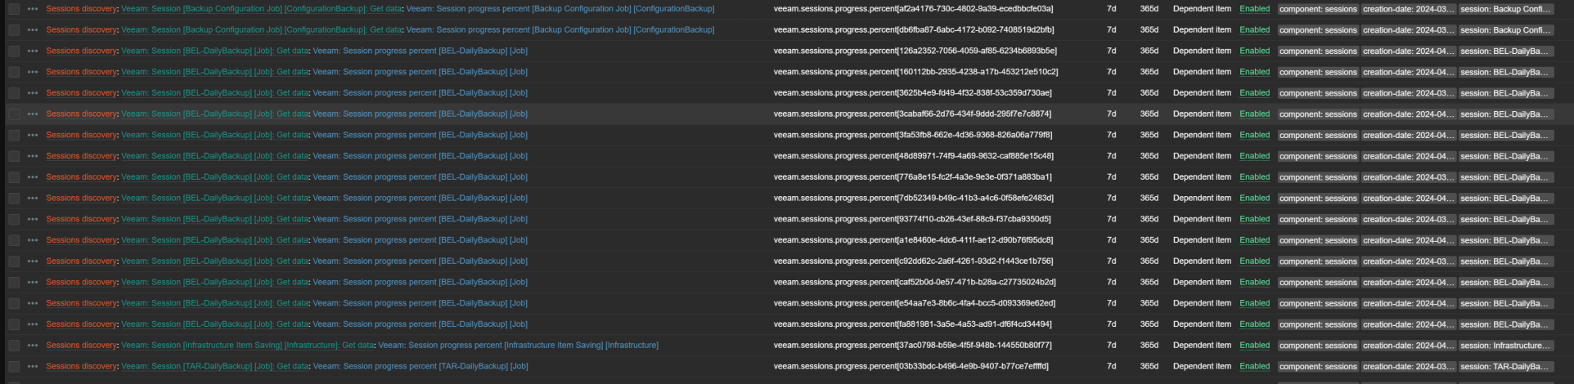The image size is (1574, 384).
Task: Open three-dot menu for item key af2a4176
Action: 33,9
